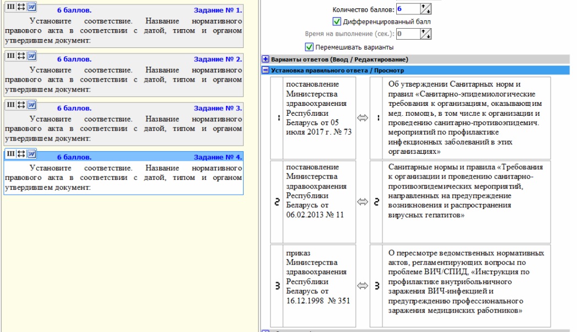Toggle the Перемешивать варианты checkbox
Screen dimensions: 577x332
coord(309,47)
